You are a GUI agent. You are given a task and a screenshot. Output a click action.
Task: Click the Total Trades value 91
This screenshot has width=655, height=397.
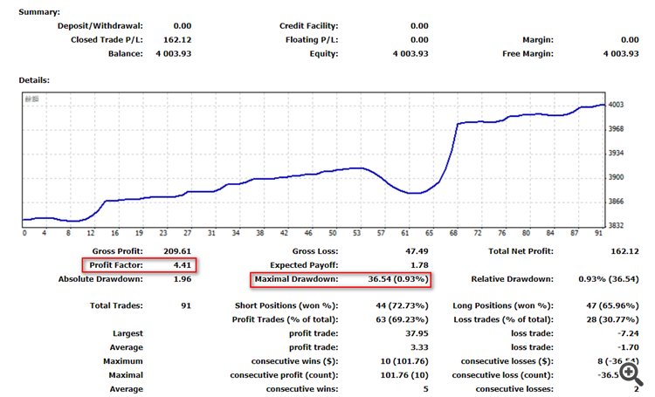186,305
